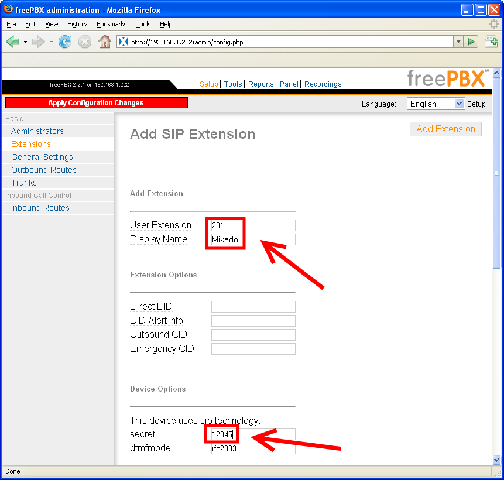Open Inbound Routes in the sidebar
Screen dimensions: 504x480
point(40,208)
